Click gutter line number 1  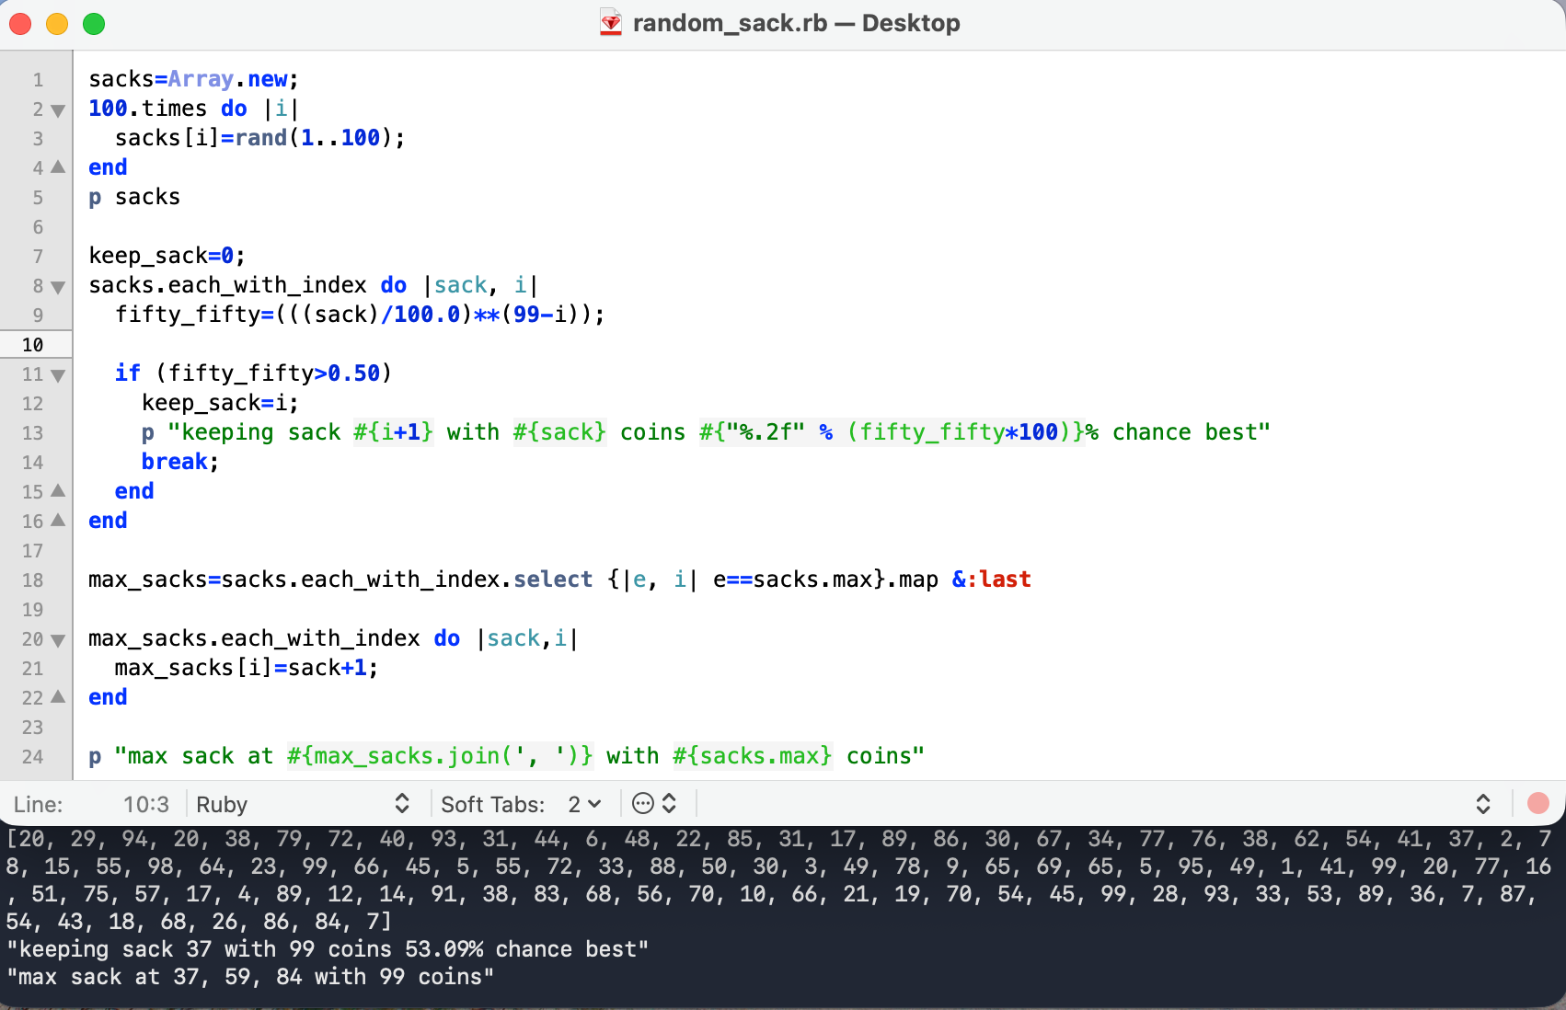38,80
